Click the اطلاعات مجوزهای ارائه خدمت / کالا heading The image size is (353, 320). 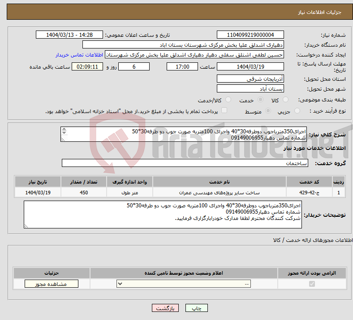click(313, 240)
